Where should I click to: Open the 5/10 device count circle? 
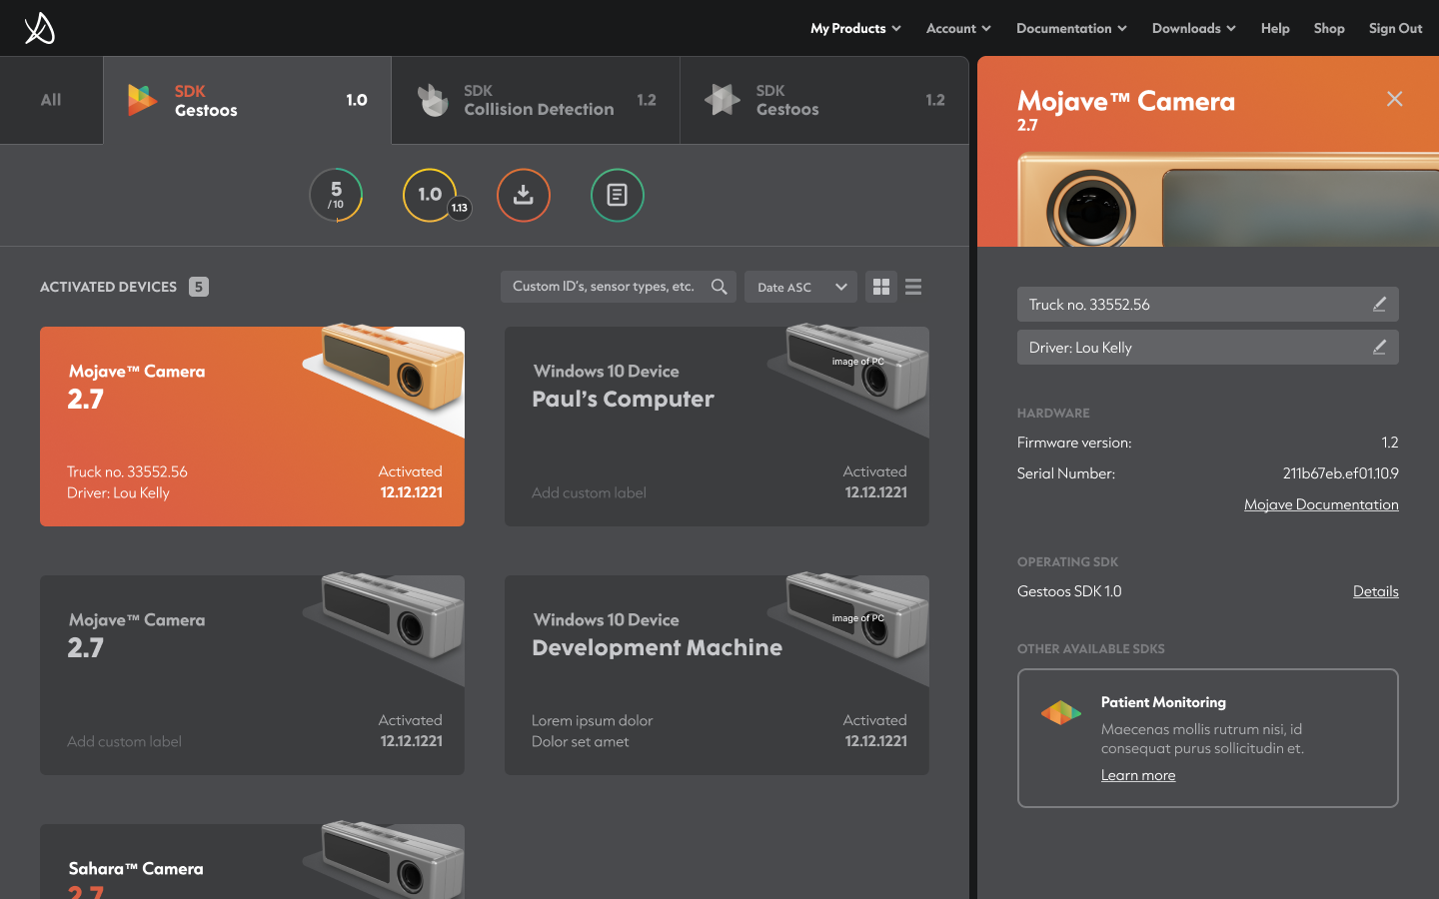point(336,195)
